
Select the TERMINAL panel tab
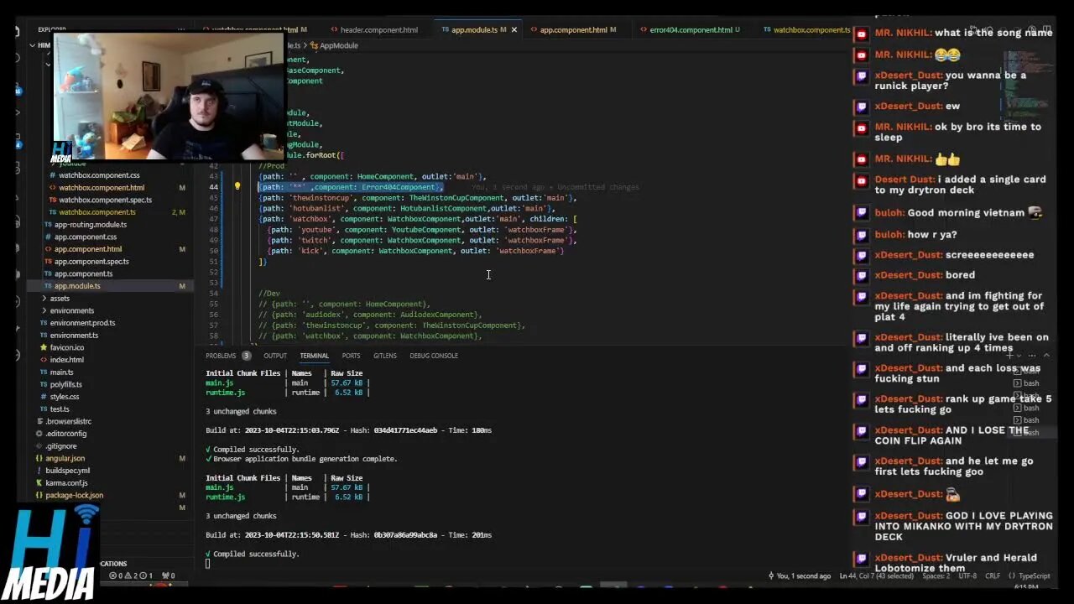tap(315, 356)
